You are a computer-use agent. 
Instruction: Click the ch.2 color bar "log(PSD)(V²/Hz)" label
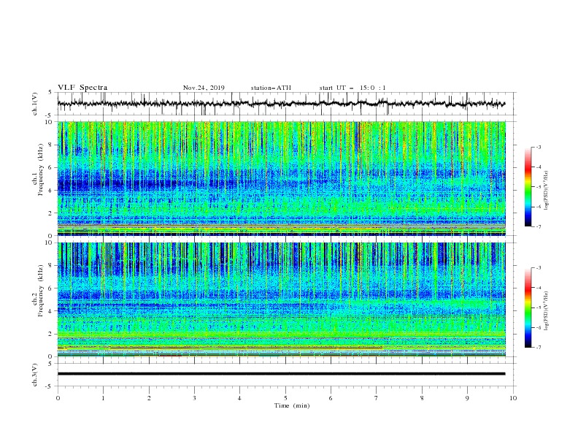pyautogui.click(x=547, y=311)
